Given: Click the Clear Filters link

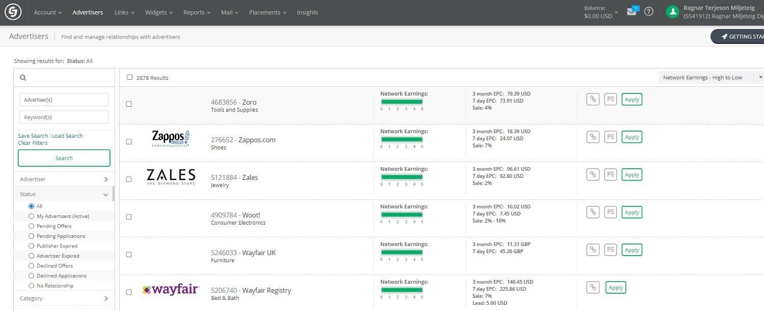Looking at the screenshot, I should coord(33,143).
